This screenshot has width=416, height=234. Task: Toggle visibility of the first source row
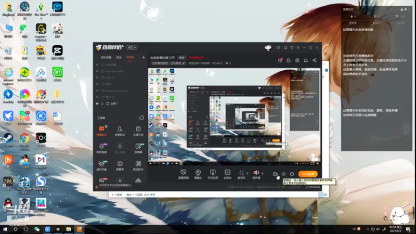pos(97,64)
